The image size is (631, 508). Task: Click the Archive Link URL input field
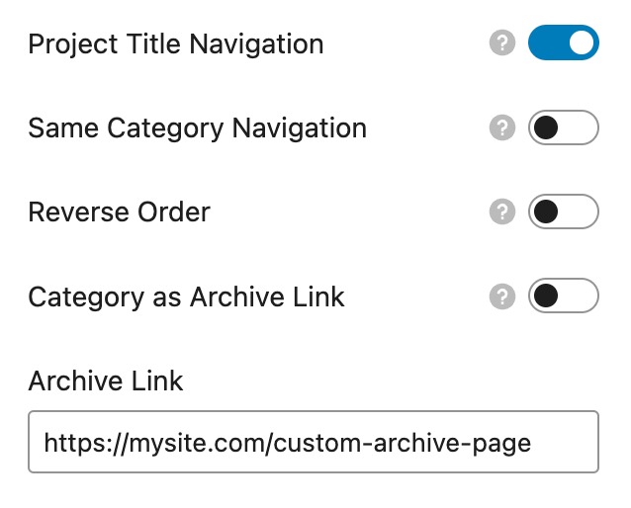[x=314, y=442]
